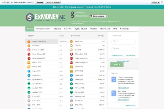Pick the Payeer RUB icon under Отдаете
The width and height of the screenshot is (164, 109).
(29, 75)
